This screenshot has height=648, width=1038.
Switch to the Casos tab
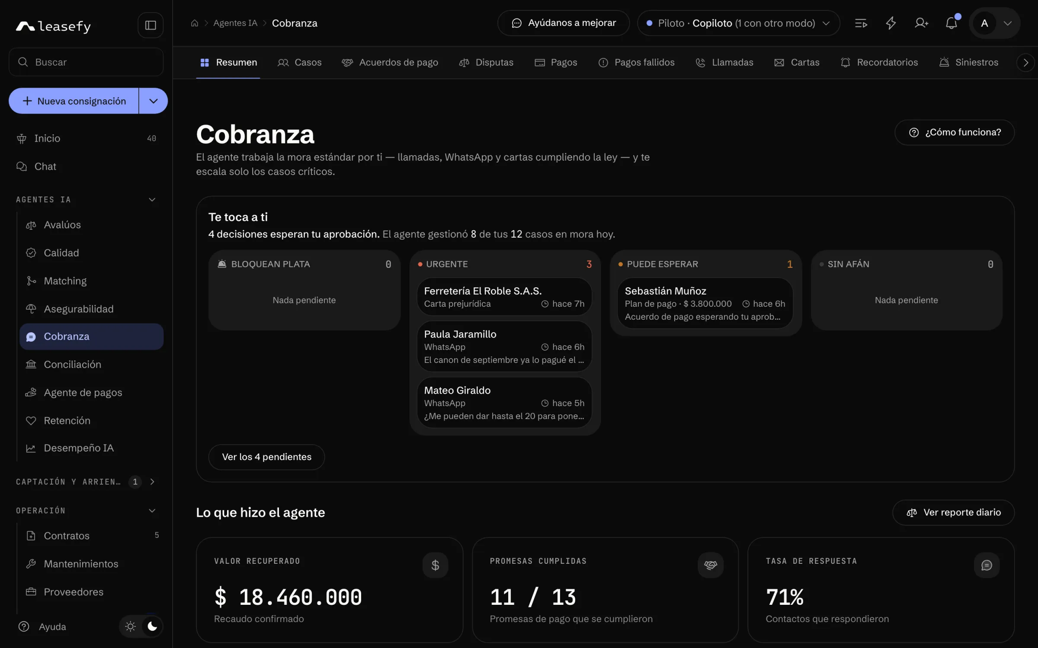pos(299,63)
